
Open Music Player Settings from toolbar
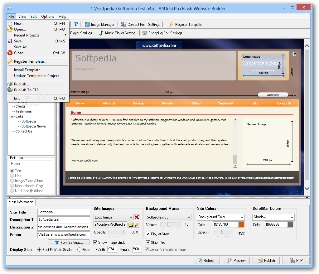point(118,33)
